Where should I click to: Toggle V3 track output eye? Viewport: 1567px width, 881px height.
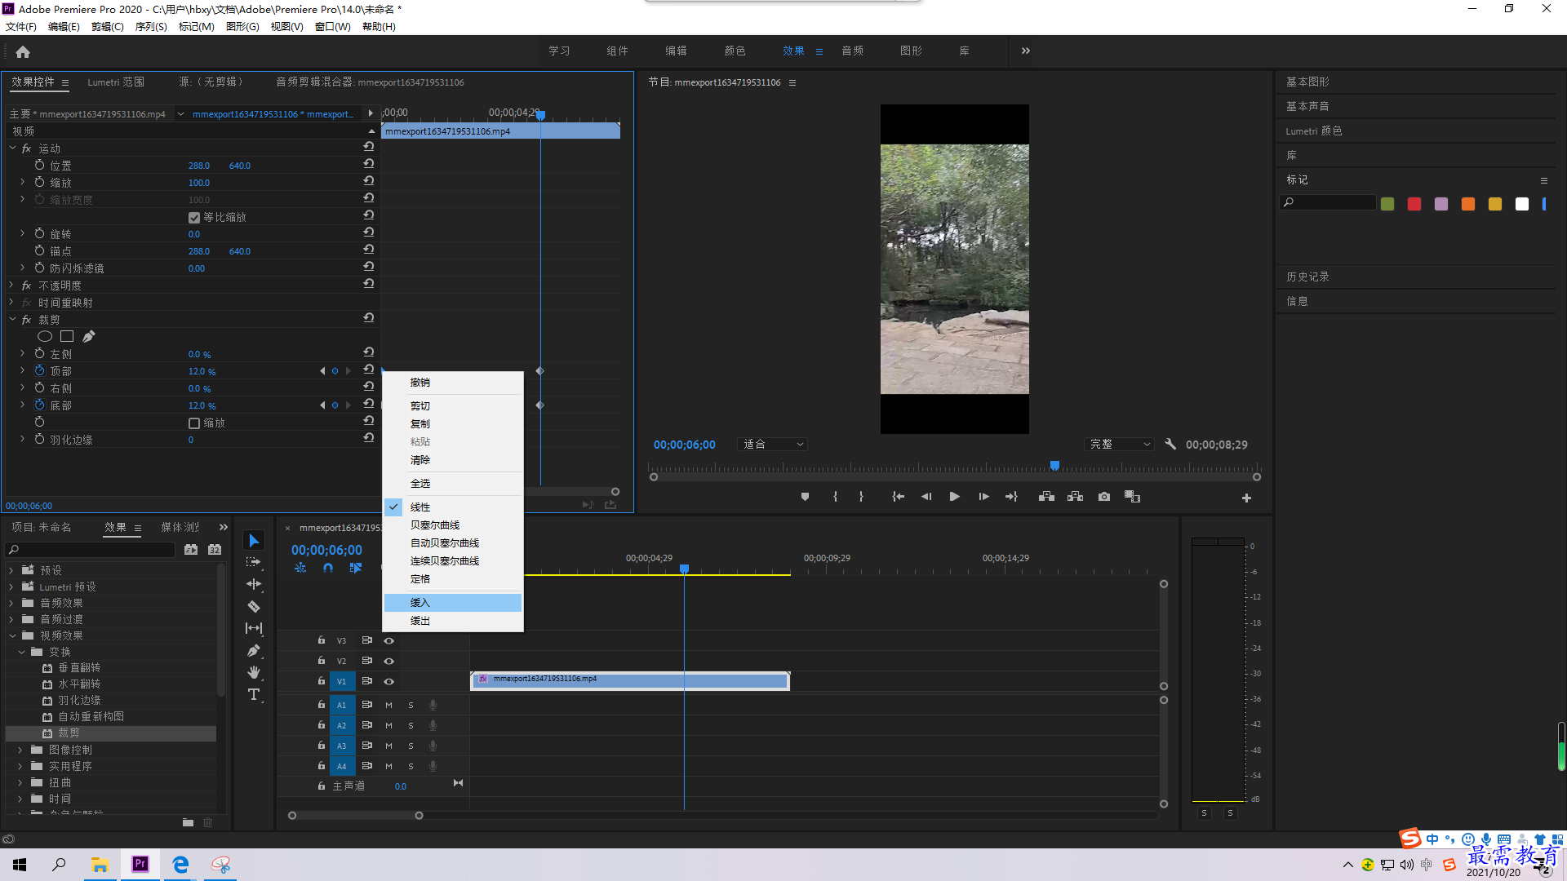click(389, 640)
